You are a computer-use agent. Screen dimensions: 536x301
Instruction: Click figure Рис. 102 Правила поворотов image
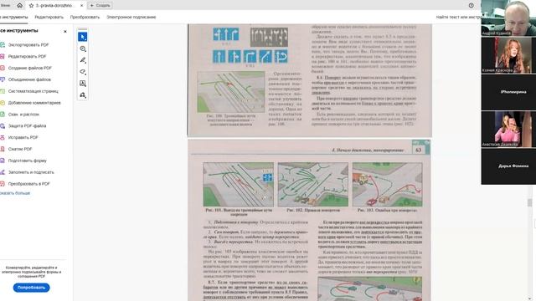point(312,185)
